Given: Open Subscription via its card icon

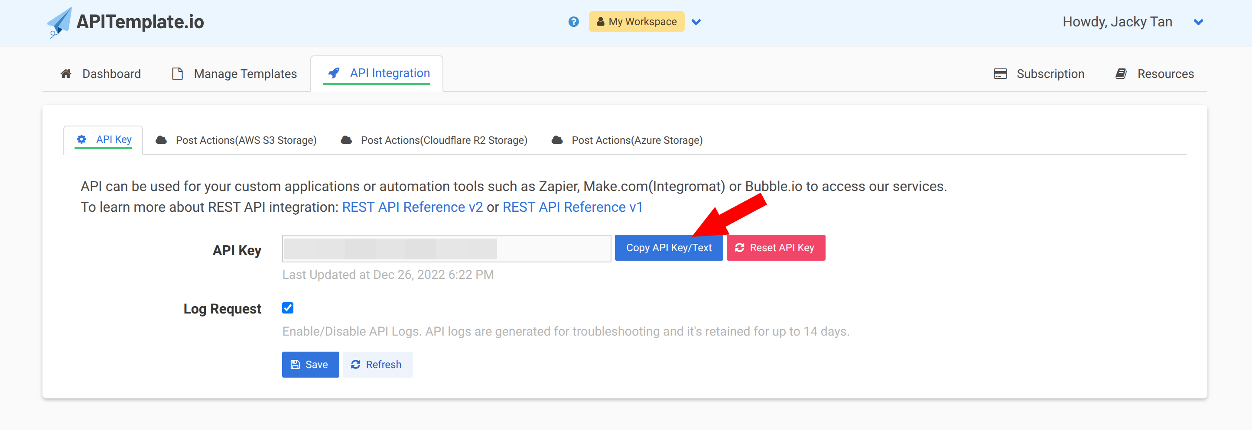Looking at the screenshot, I should click(x=1001, y=73).
